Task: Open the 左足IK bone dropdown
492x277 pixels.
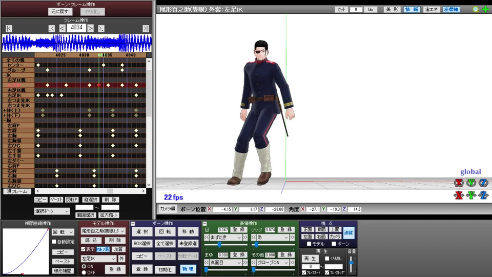Action: (98, 259)
